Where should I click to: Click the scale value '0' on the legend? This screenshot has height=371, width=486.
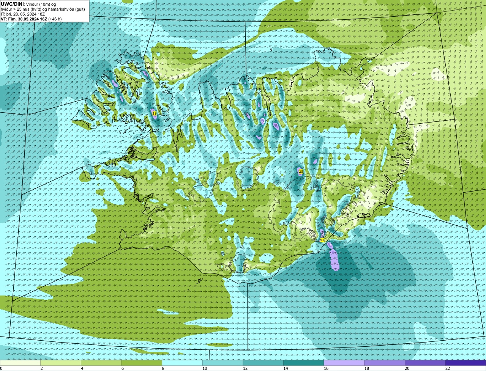[x=1, y=368]
